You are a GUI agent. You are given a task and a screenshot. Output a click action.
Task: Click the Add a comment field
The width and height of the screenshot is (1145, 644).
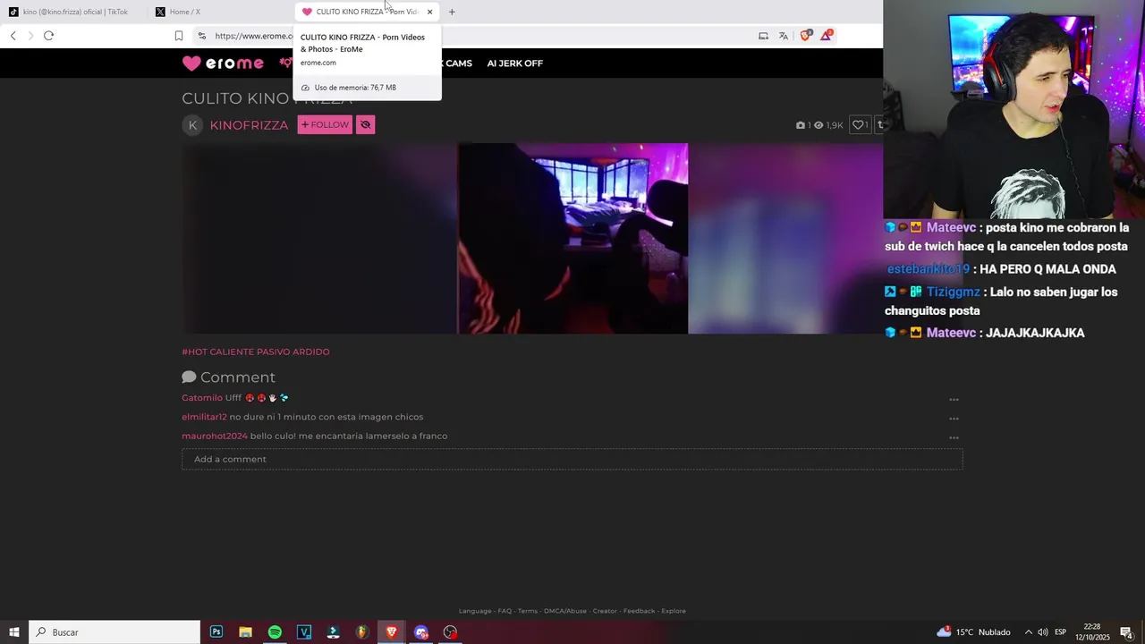point(572,460)
